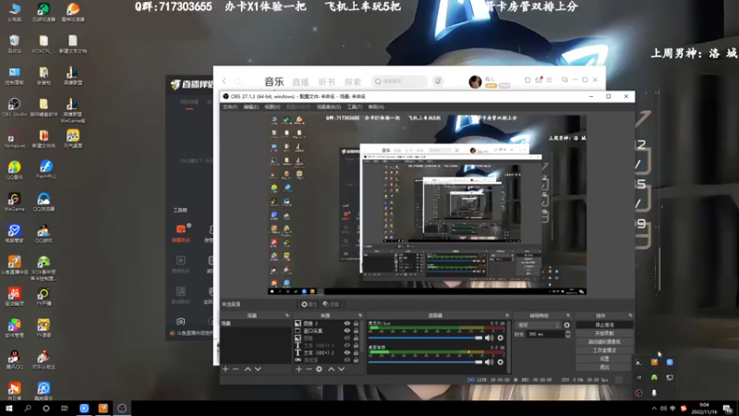739x416 pixels.
Task: Toggle visibility of 游戏源 source
Action: pos(347,360)
